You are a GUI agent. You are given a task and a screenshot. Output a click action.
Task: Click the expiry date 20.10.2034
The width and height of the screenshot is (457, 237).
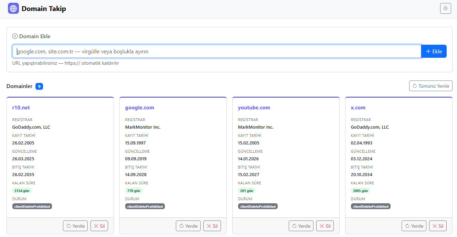click(362, 174)
